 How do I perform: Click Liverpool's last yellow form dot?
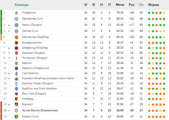click(x=164, y=13)
